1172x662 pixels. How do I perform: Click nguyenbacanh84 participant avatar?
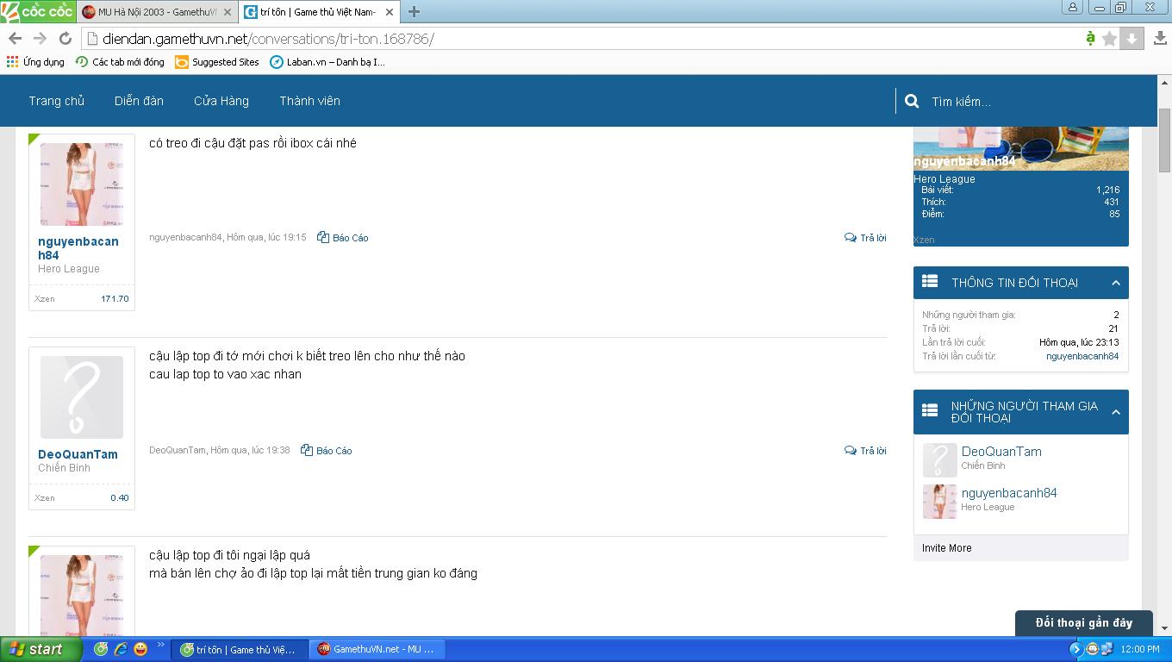(939, 502)
